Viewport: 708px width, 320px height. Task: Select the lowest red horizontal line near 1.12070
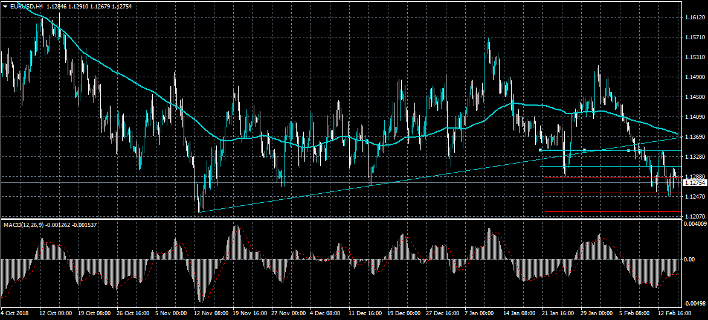(613, 211)
